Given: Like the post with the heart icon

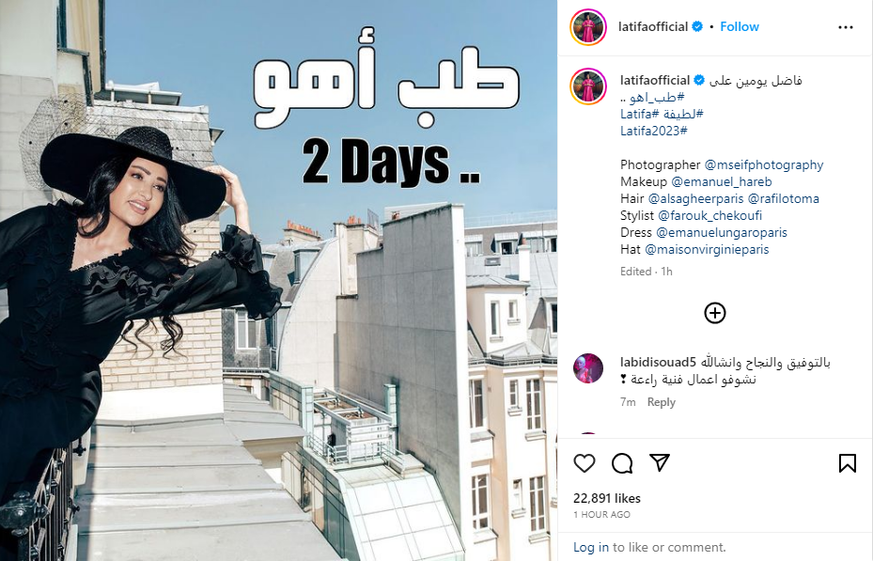Looking at the screenshot, I should (x=585, y=463).
